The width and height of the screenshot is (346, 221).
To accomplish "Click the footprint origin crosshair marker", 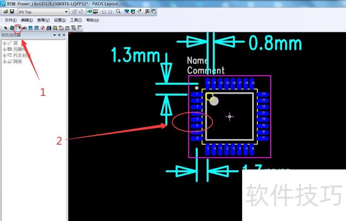I will coord(230,117).
